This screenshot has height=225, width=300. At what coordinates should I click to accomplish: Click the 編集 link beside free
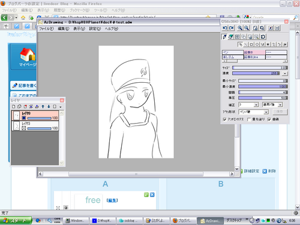coord(112,200)
